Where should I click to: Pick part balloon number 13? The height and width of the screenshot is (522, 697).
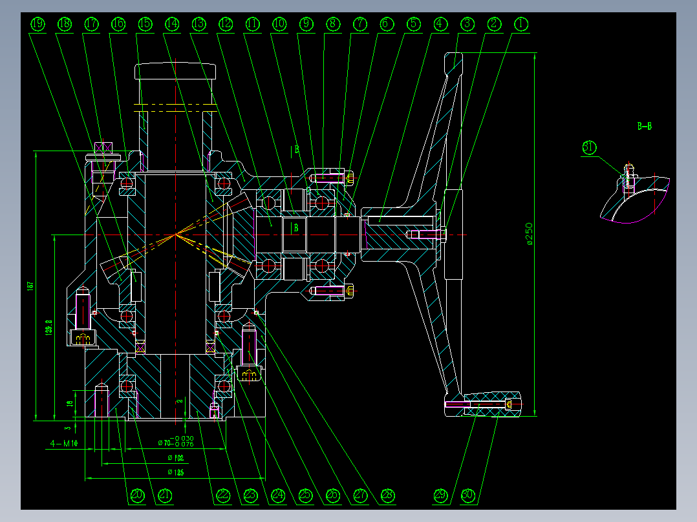(198, 24)
